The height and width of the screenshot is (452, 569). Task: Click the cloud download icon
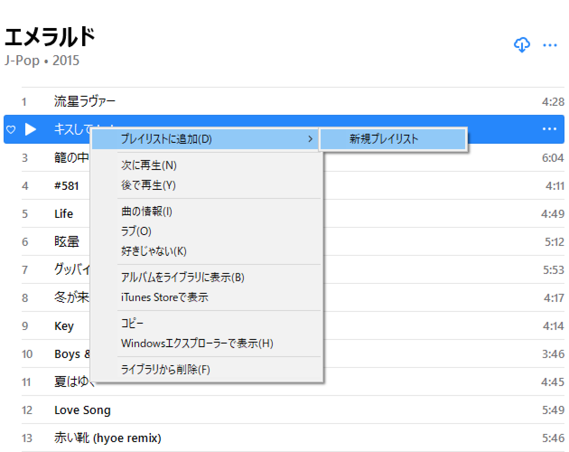[x=522, y=45]
